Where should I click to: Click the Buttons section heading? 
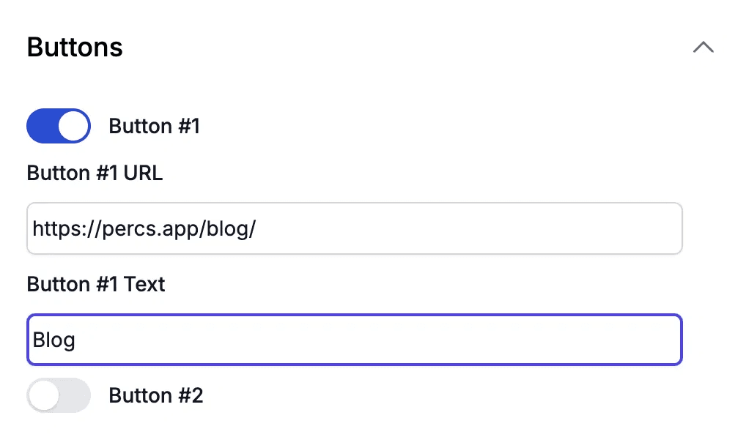(x=75, y=47)
